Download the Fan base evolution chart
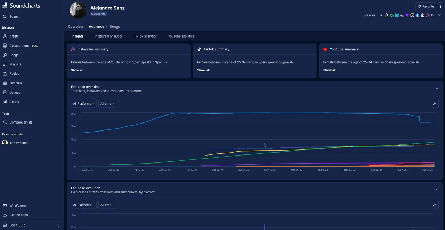Viewport: 445px width, 230px height. click(435, 205)
